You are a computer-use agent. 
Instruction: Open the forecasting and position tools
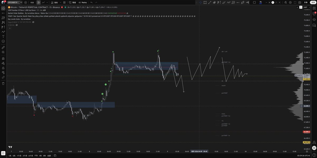(x=3, y=27)
